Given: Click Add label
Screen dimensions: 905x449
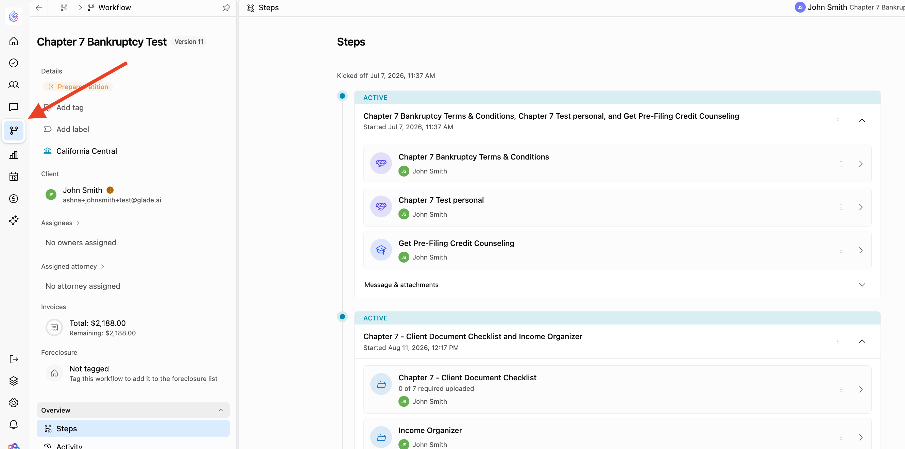Looking at the screenshot, I should click(x=66, y=129).
